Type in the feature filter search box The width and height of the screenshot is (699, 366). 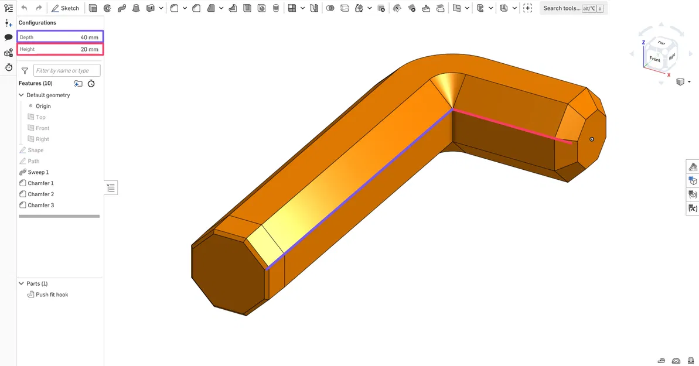[66, 70]
